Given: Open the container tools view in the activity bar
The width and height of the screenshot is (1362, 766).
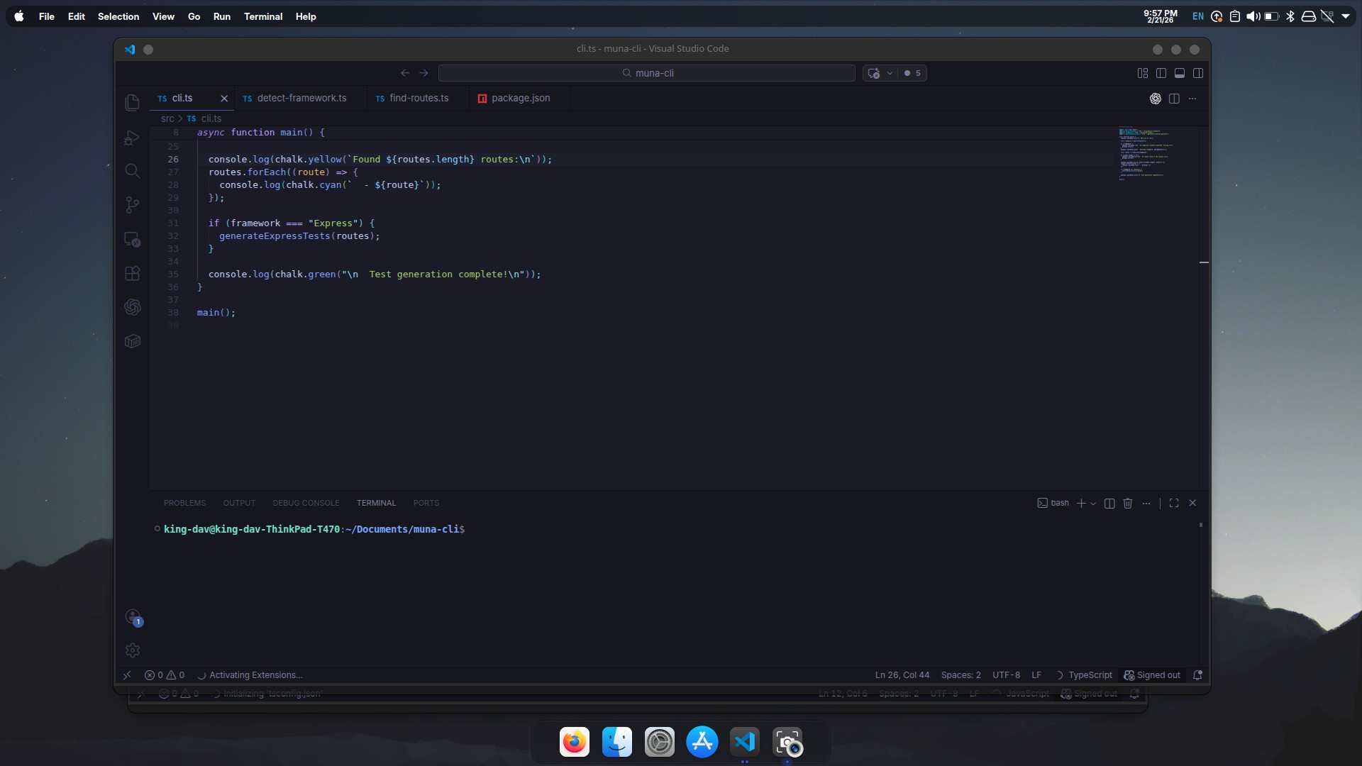Looking at the screenshot, I should (132, 341).
